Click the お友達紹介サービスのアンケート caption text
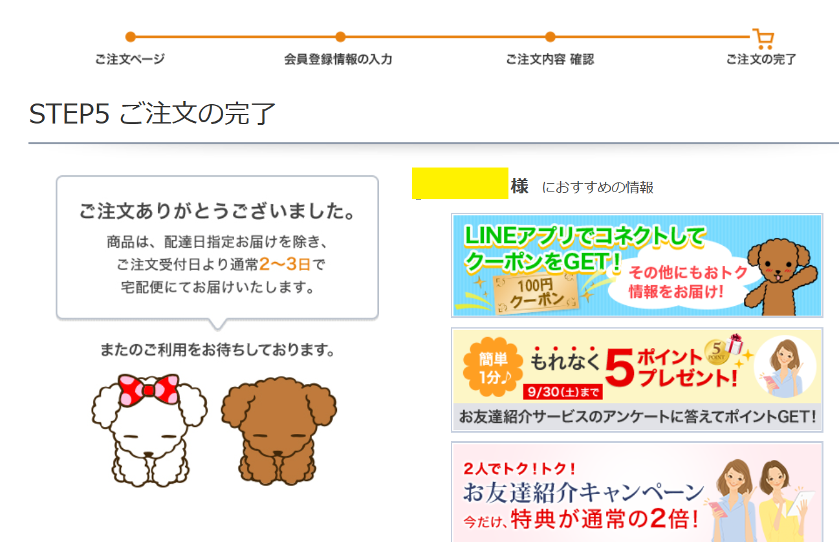839x542 pixels. [637, 417]
